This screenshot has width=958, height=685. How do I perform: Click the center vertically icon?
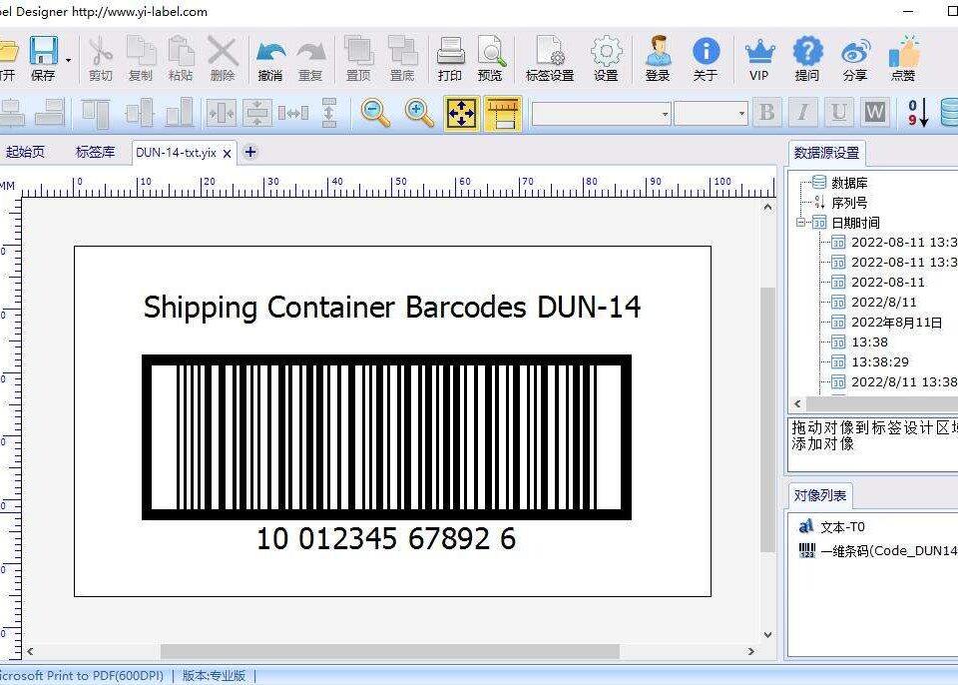[x=257, y=113]
